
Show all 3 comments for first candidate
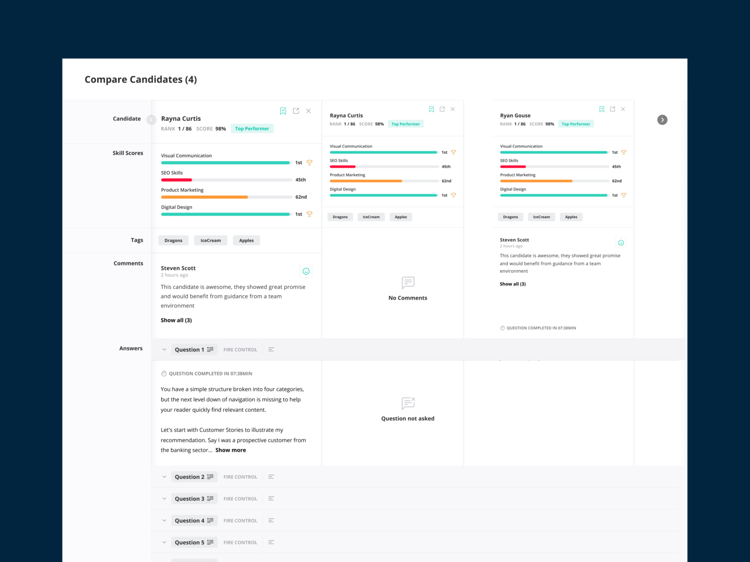[176, 321]
